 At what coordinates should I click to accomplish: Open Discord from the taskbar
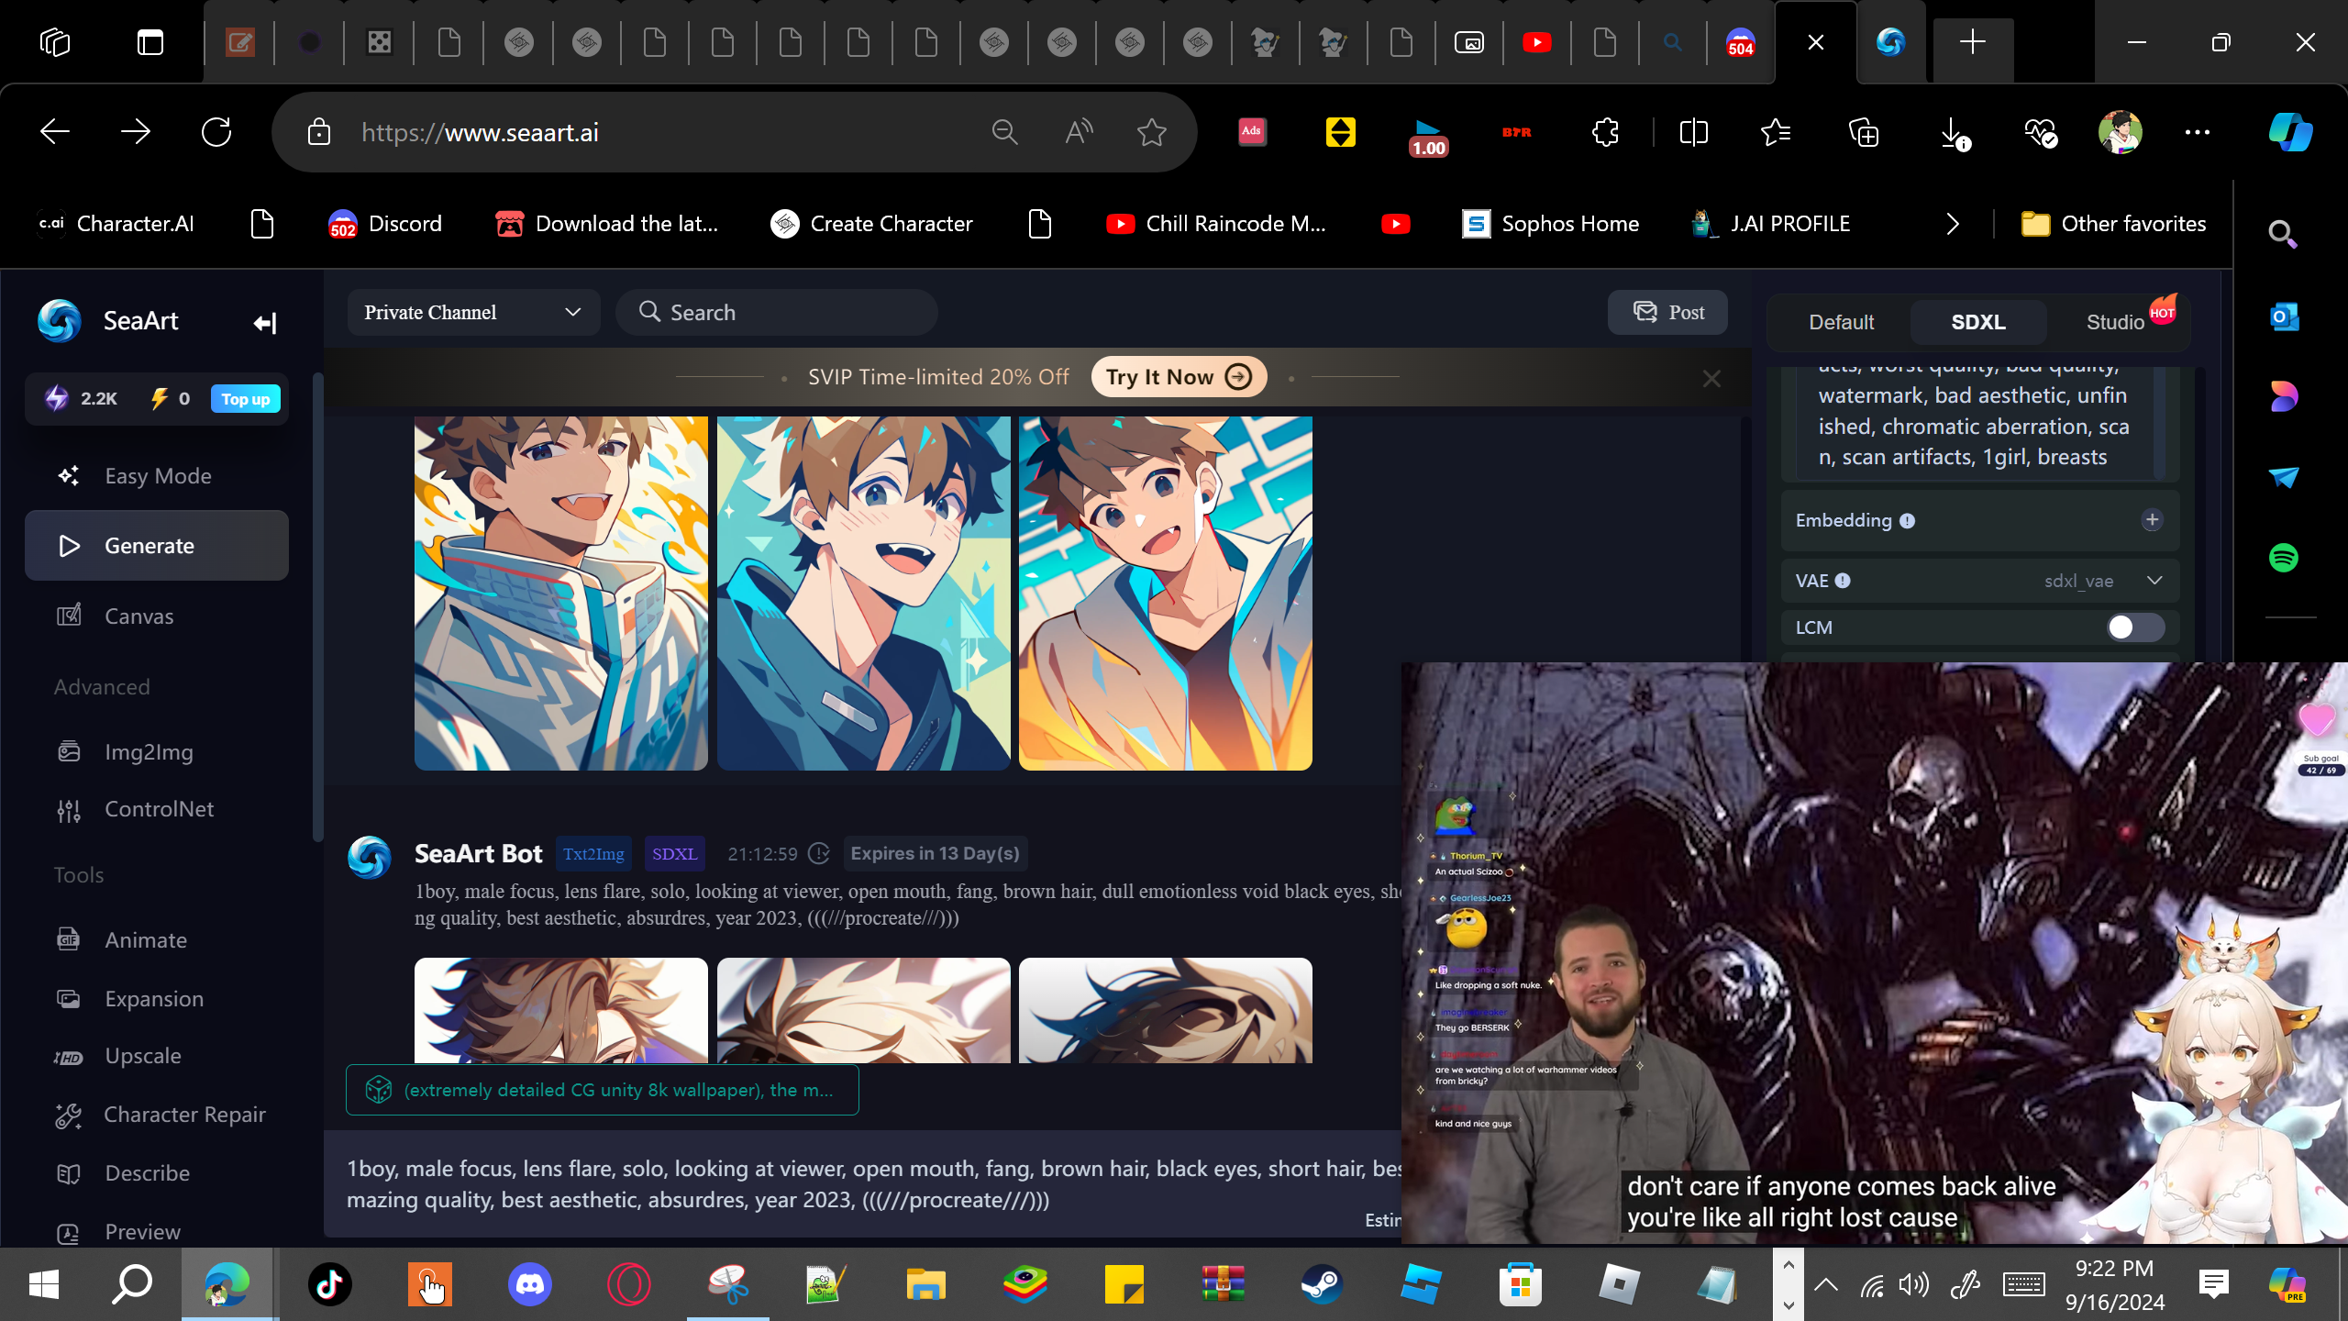(530, 1284)
